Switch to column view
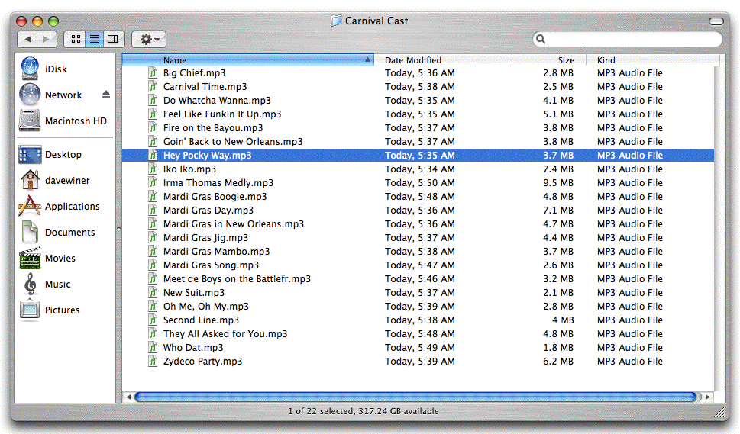Viewport: 740px width, 434px height. (x=113, y=39)
